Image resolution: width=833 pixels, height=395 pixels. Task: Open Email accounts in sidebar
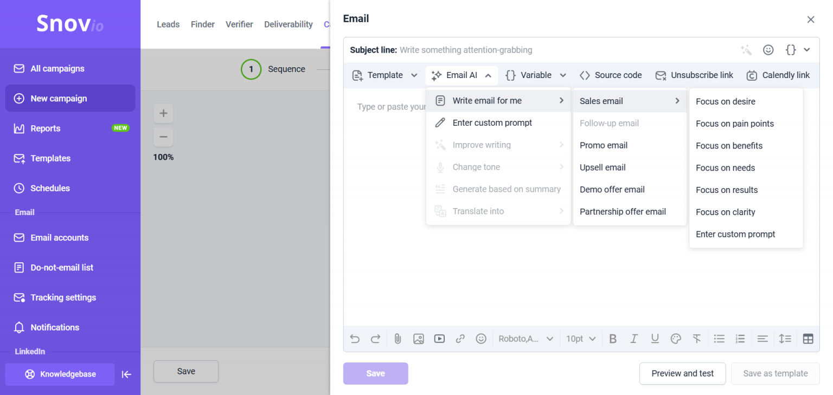[71, 237]
